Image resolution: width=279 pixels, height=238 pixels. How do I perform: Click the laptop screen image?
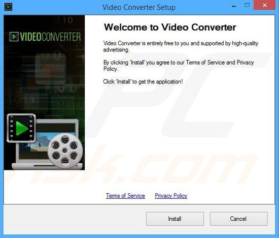(47, 141)
